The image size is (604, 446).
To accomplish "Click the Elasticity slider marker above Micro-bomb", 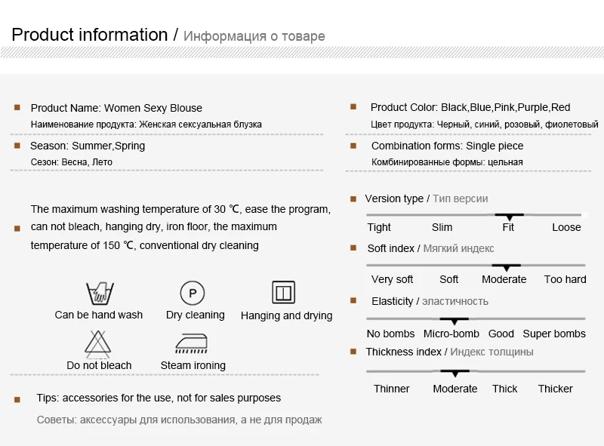I will [455, 321].
